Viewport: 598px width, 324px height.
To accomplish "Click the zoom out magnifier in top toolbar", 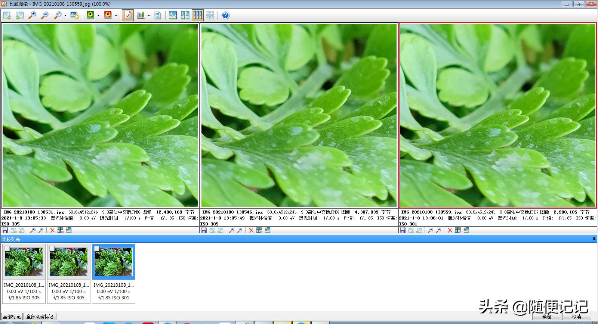I will [45, 15].
